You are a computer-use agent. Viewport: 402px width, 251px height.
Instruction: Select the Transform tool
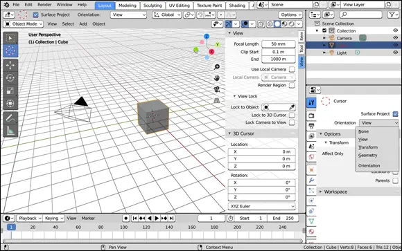[10, 103]
